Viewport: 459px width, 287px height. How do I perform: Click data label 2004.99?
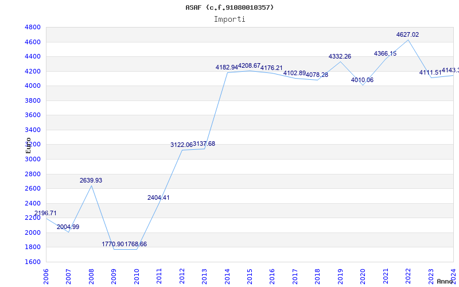(x=68, y=227)
